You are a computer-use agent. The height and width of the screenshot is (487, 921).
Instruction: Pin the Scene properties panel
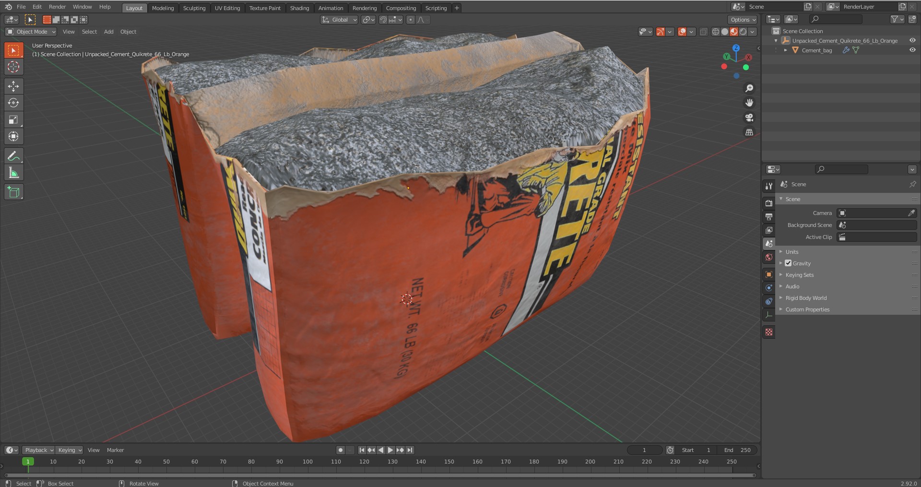[x=912, y=184]
